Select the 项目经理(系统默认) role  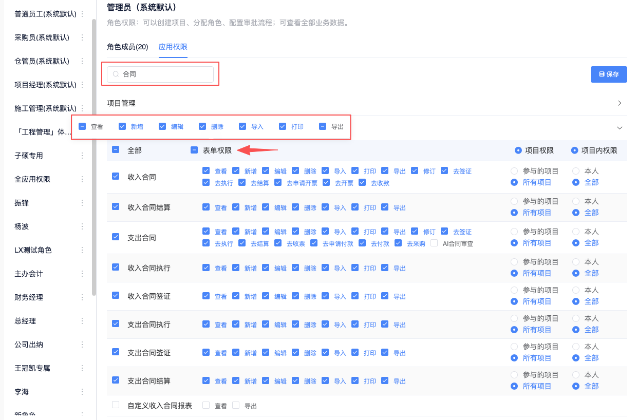45,85
